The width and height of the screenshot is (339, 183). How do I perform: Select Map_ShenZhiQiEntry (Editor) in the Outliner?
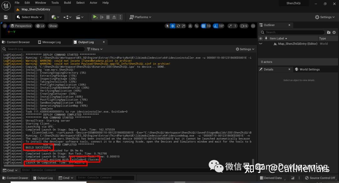tap(298, 44)
